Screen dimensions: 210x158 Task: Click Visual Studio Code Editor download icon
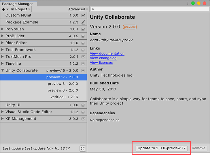pyautogui.click(x=83, y=112)
